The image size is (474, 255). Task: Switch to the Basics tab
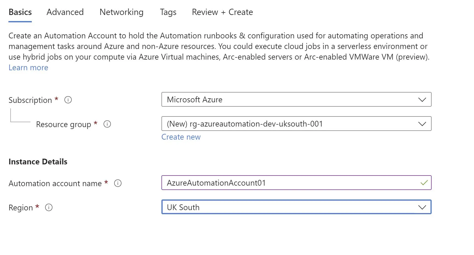click(x=20, y=12)
